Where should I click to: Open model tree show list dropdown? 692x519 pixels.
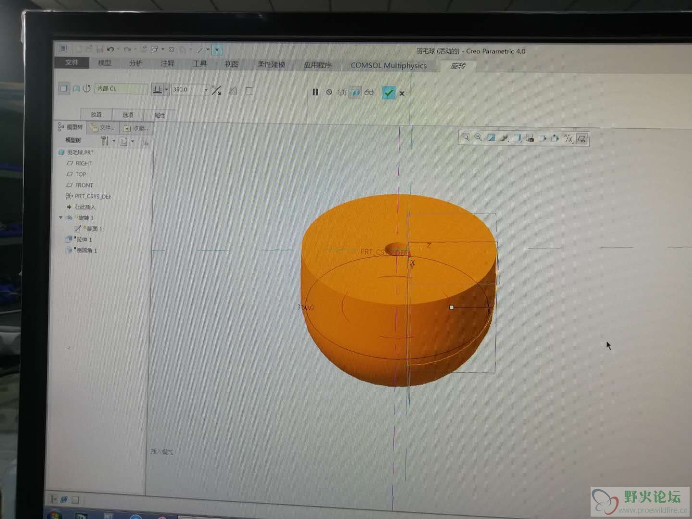pyautogui.click(x=127, y=141)
